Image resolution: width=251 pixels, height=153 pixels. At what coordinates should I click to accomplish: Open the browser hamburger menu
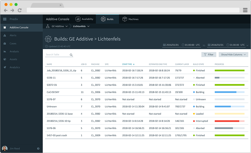(245, 10)
